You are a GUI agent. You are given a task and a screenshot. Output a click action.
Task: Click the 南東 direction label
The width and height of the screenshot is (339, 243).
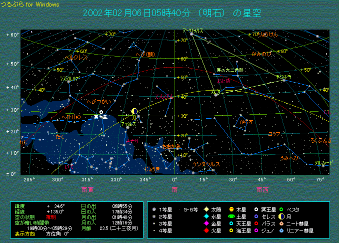tap(88, 189)
